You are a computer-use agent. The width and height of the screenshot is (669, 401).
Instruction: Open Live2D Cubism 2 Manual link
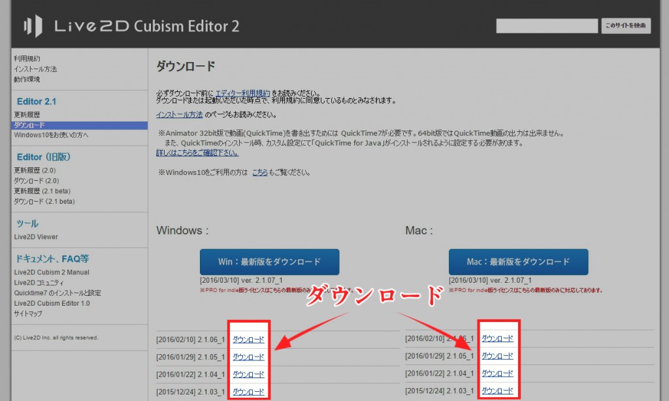point(52,272)
